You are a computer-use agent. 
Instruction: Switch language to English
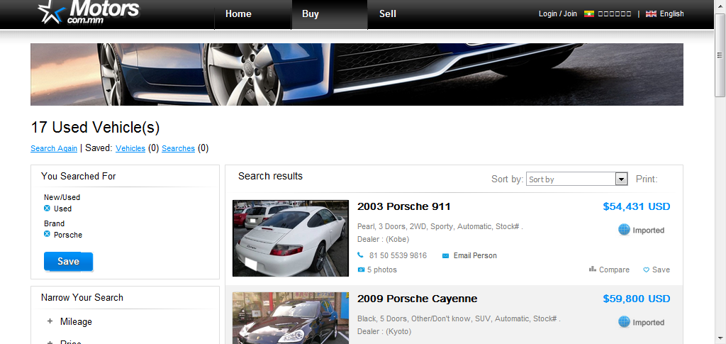[672, 14]
